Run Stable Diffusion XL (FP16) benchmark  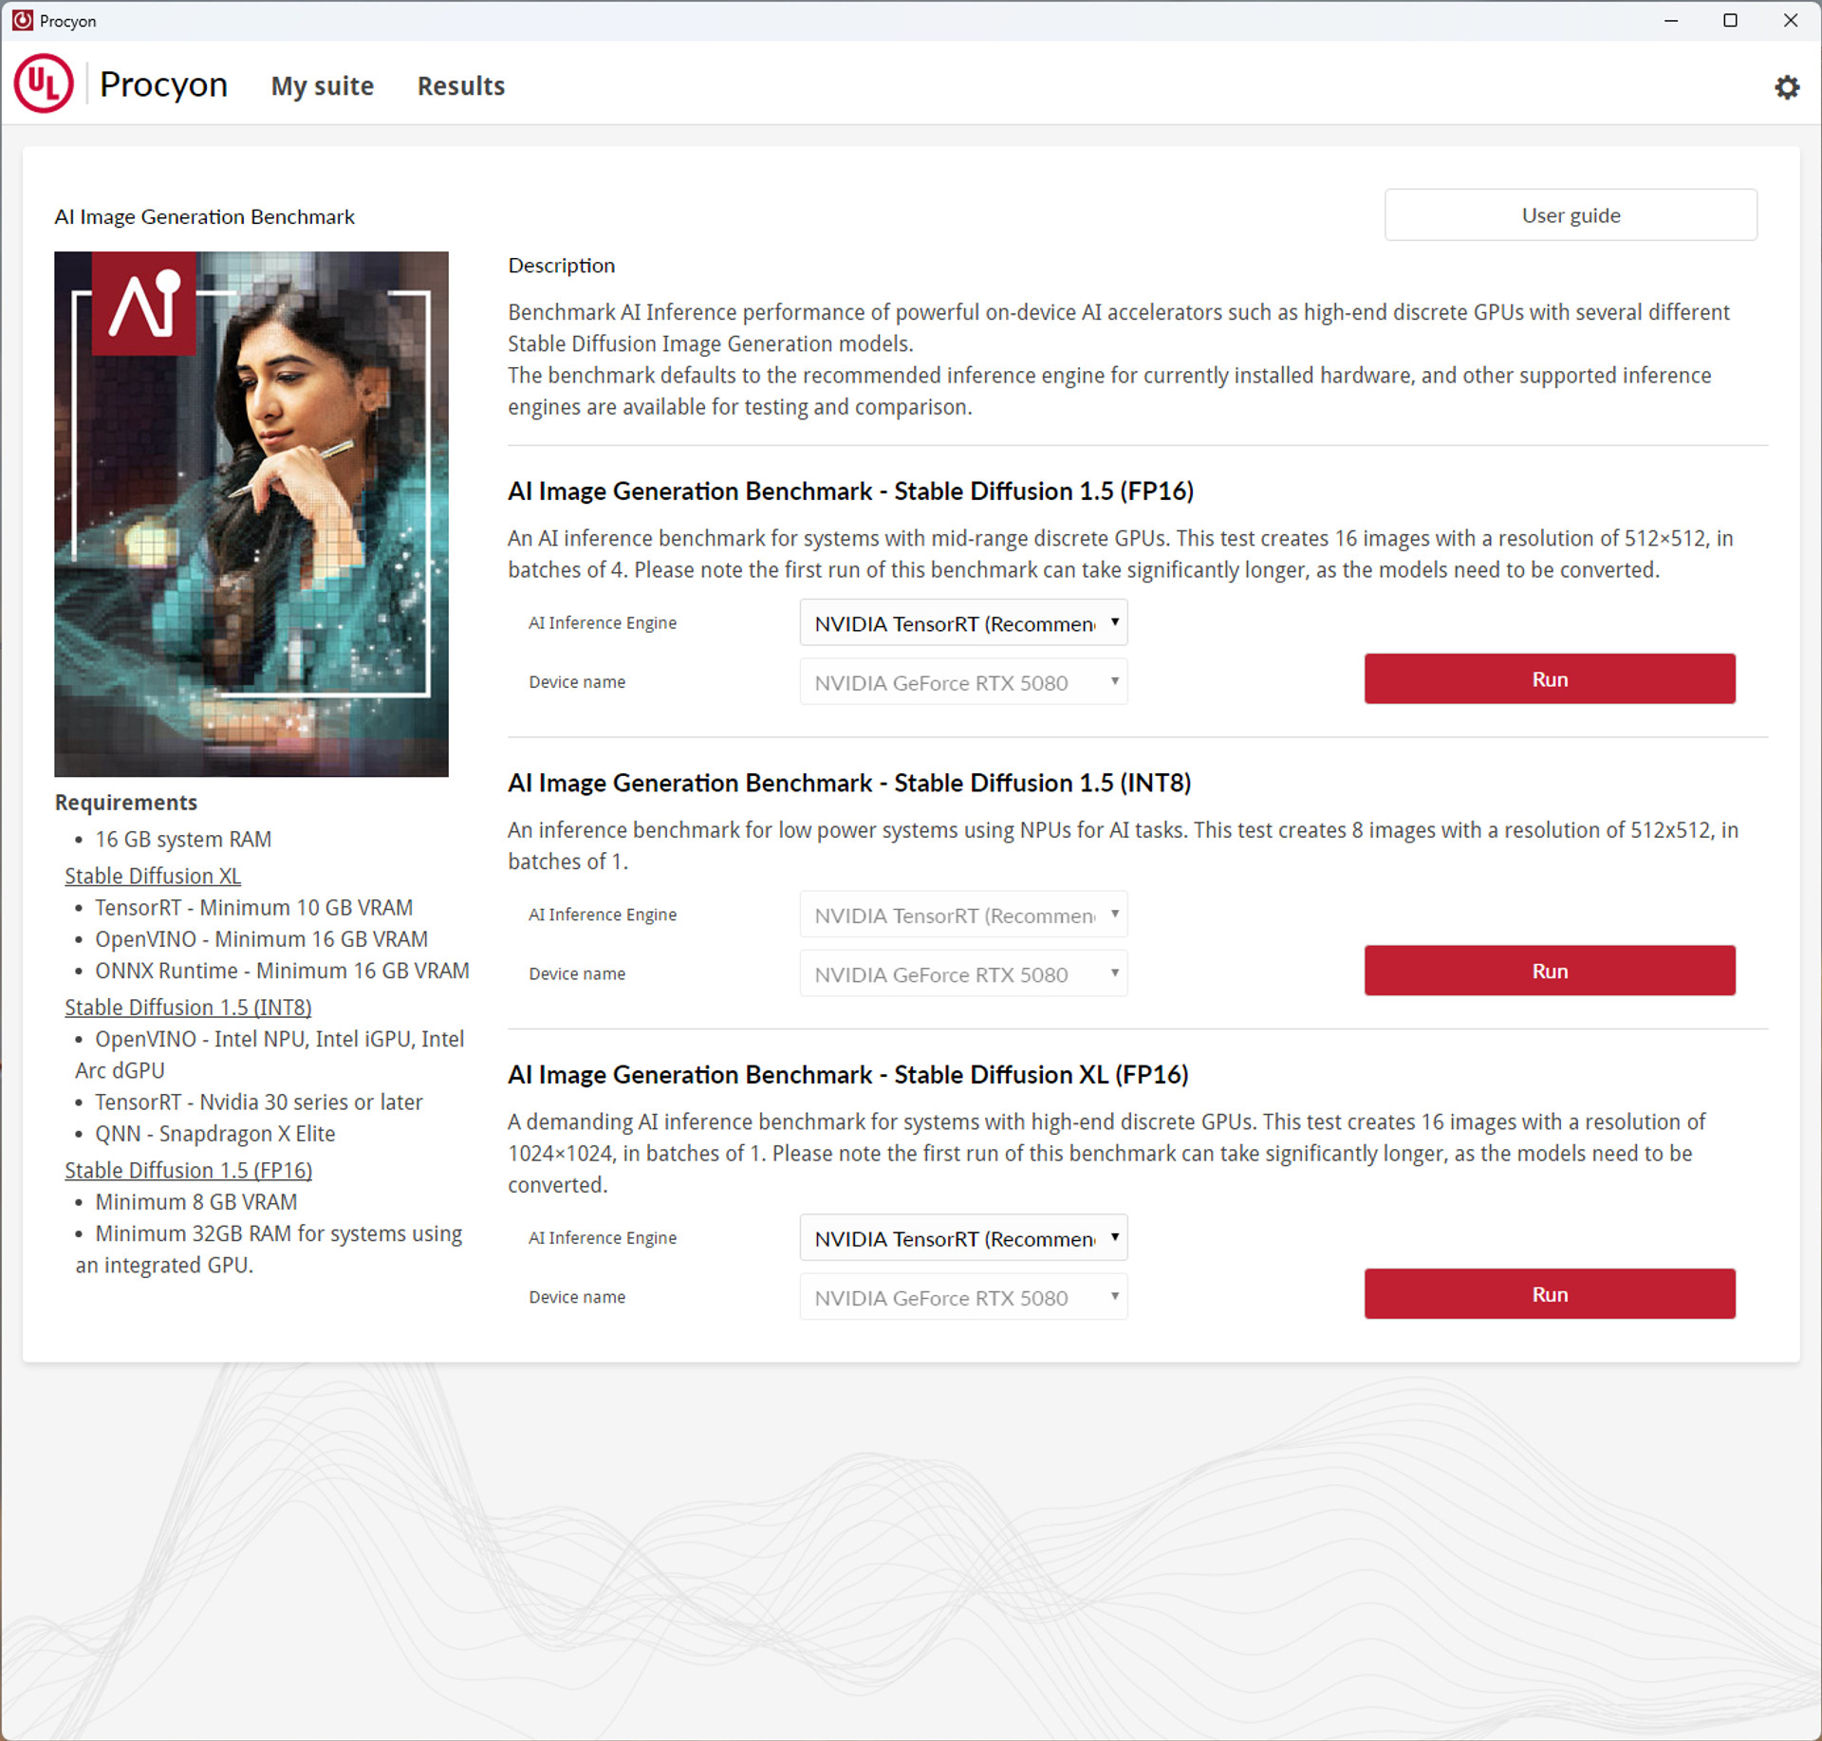pos(1550,1294)
